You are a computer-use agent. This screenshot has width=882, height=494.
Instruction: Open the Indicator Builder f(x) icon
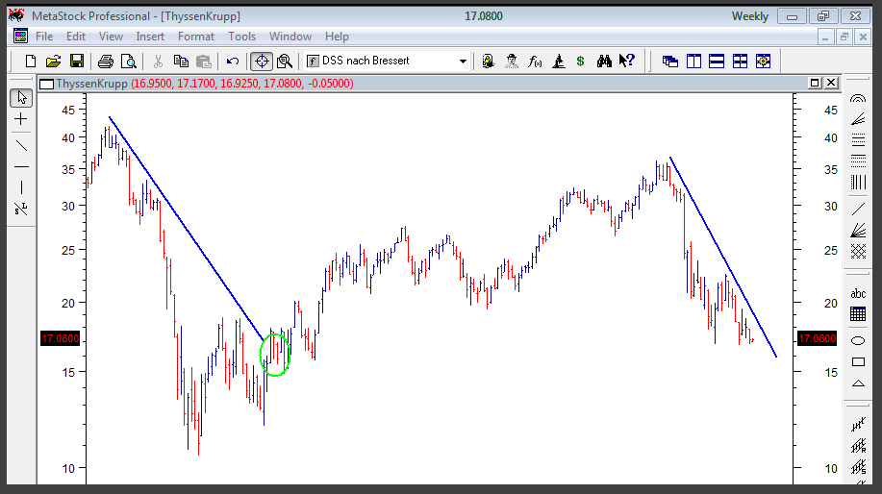point(535,62)
